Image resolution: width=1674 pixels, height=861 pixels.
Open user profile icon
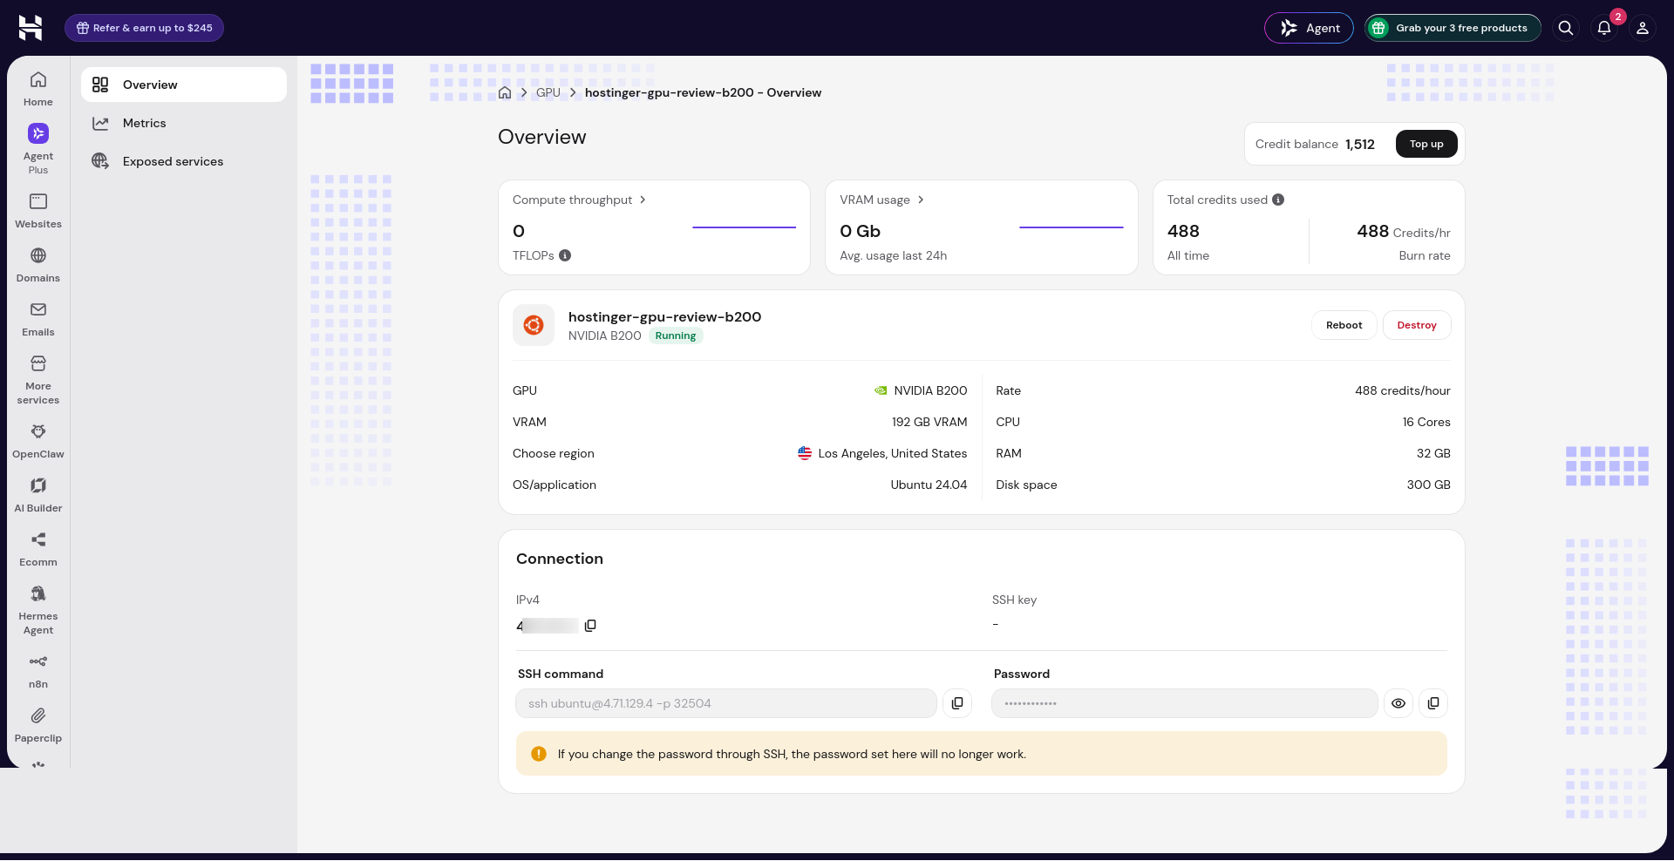[x=1643, y=28]
